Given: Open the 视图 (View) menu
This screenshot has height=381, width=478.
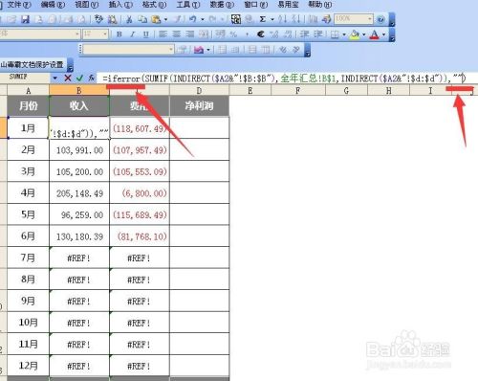Looking at the screenshot, I should coord(86,5).
